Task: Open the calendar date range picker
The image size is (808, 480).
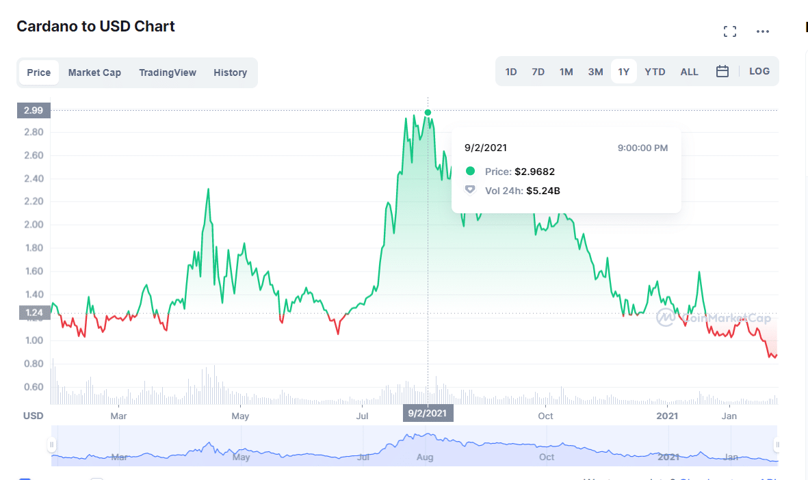Action: [x=722, y=72]
